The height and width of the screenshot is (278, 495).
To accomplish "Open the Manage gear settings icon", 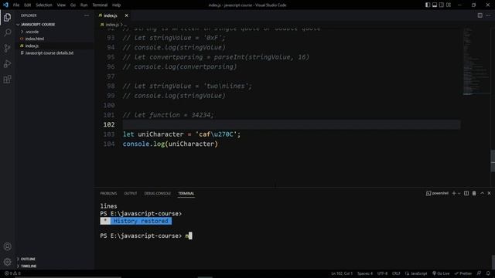I will pos(7,262).
